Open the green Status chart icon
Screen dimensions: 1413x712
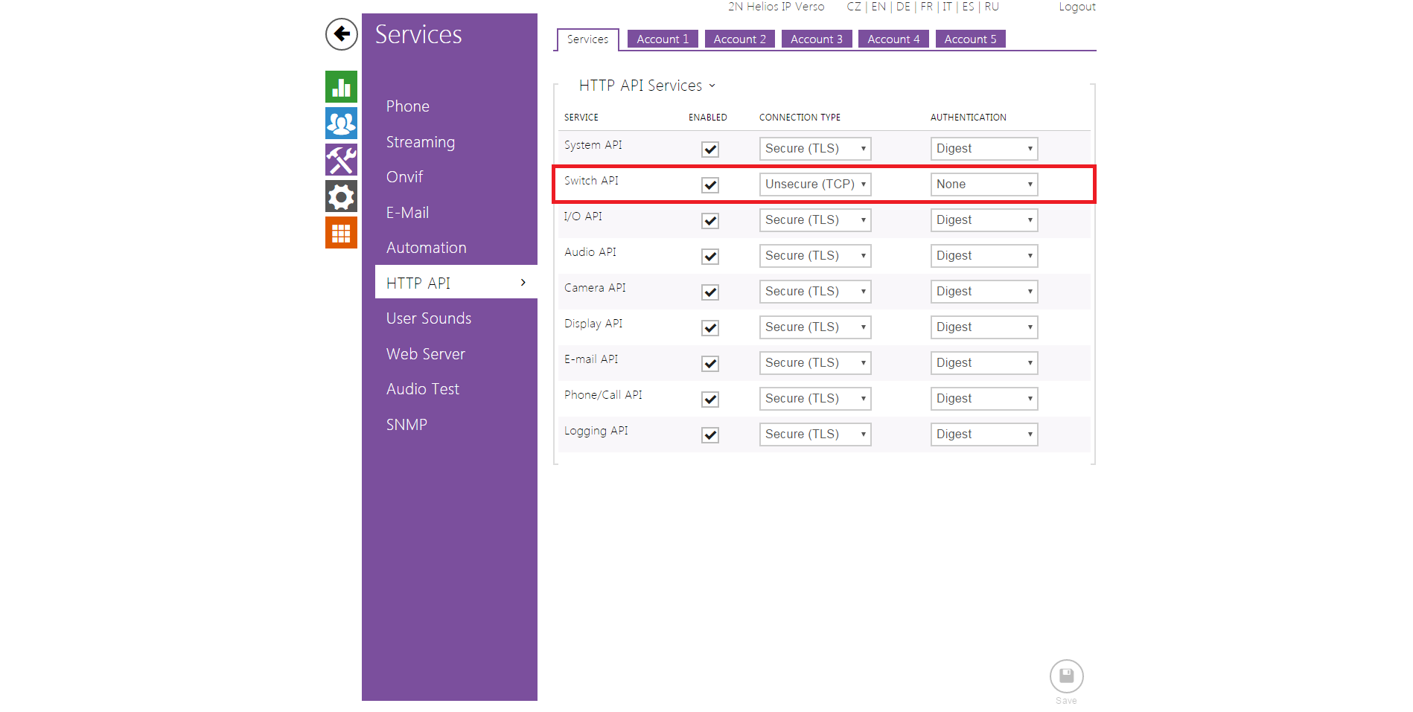coord(341,87)
